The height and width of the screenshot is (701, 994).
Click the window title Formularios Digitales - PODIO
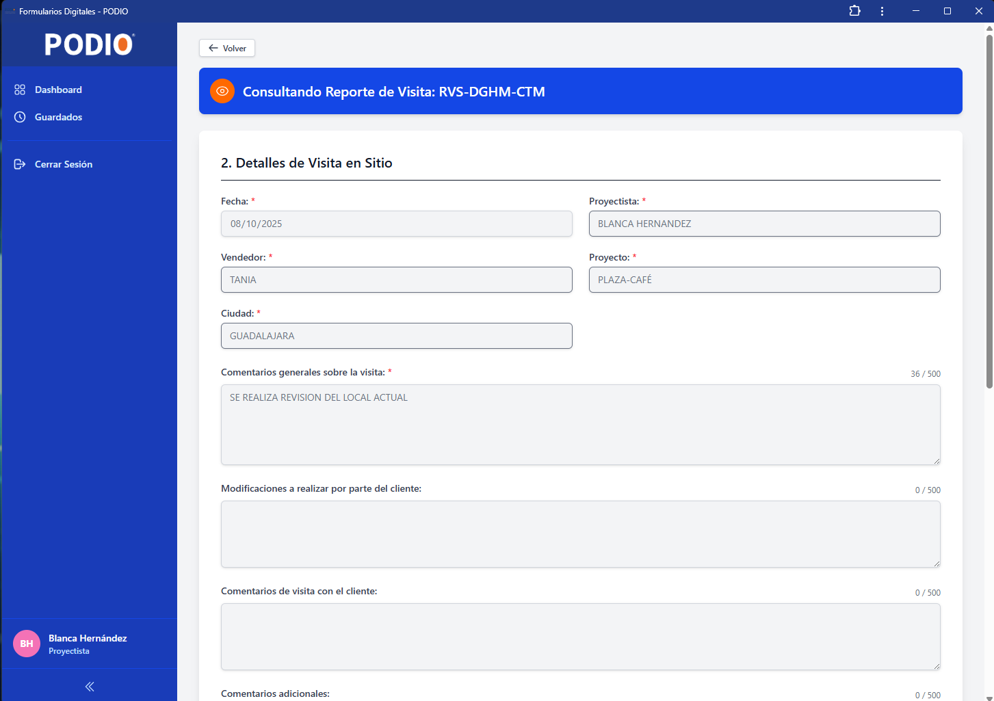tap(74, 11)
